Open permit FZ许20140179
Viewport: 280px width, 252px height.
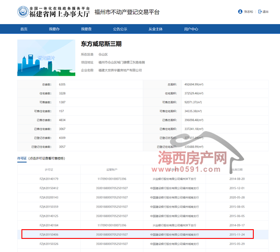tap(49, 179)
